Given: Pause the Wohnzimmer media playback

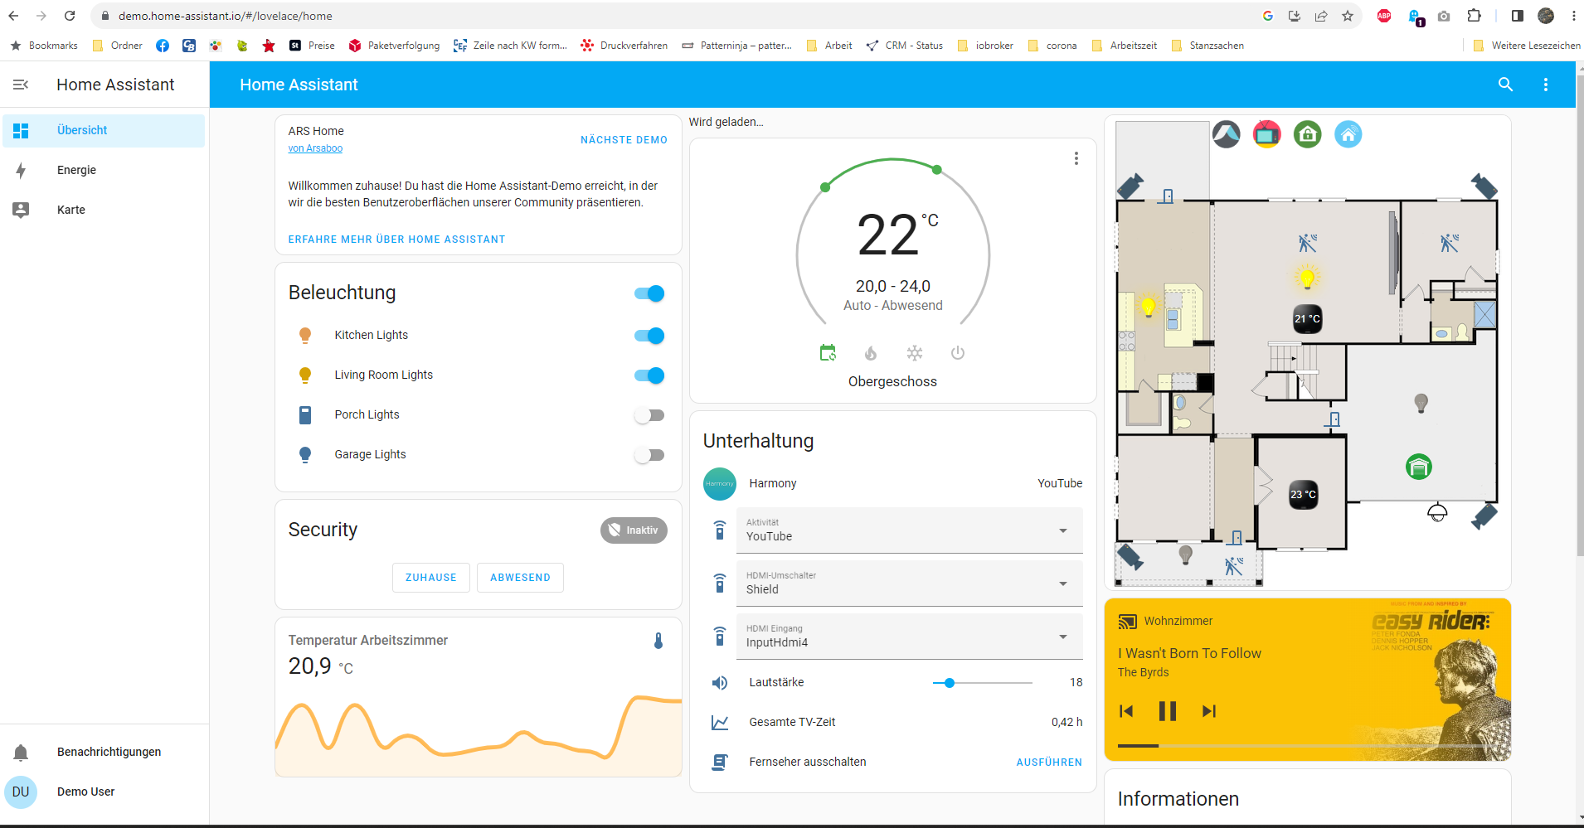Looking at the screenshot, I should [x=1167, y=711].
